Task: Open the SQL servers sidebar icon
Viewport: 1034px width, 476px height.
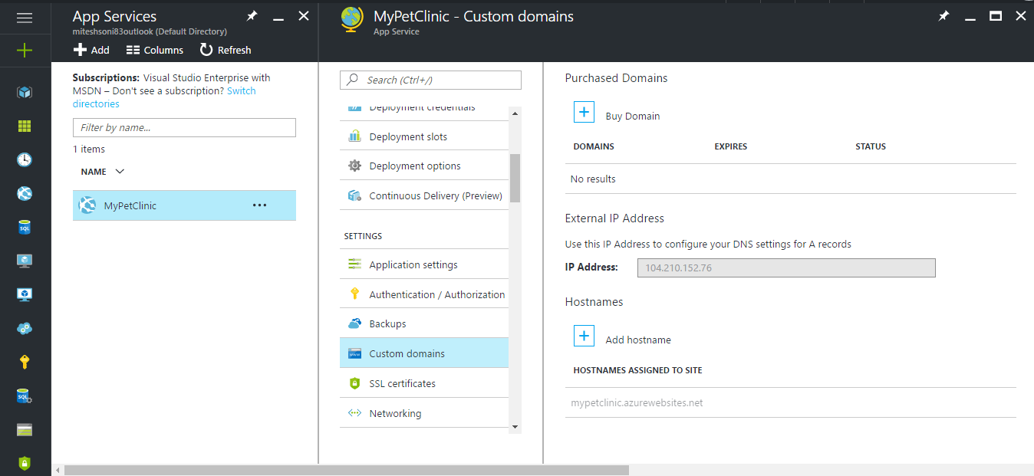Action: click(25, 396)
